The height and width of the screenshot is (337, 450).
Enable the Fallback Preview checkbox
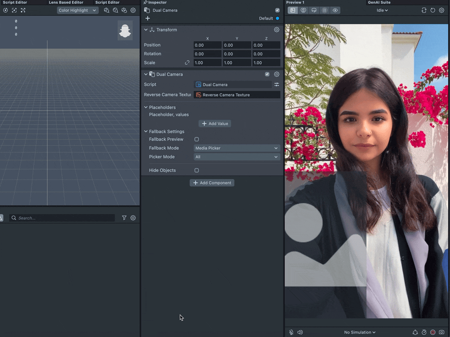coord(196,139)
